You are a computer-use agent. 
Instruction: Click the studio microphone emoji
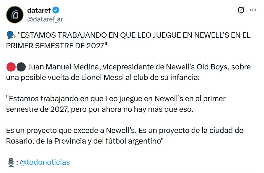coord(11,162)
